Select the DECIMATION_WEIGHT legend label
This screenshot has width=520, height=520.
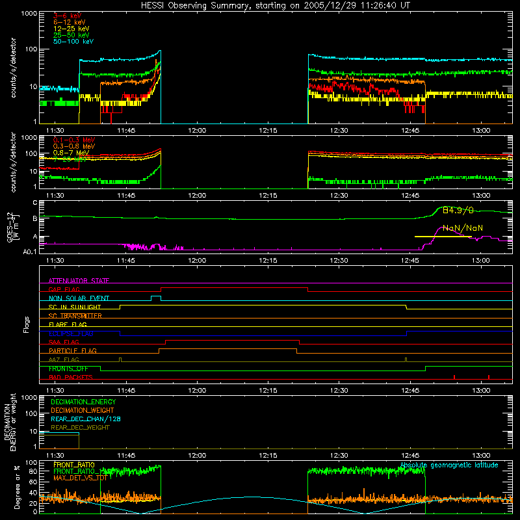pos(83,410)
